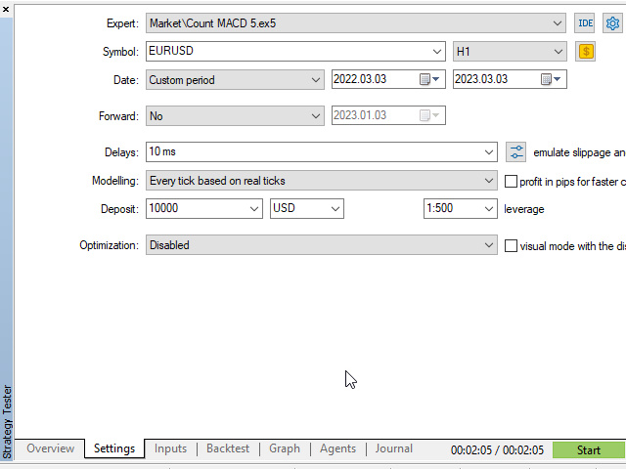Switch to the Agents tab
Screen dimensions: 626x469
pyautogui.click(x=337, y=448)
